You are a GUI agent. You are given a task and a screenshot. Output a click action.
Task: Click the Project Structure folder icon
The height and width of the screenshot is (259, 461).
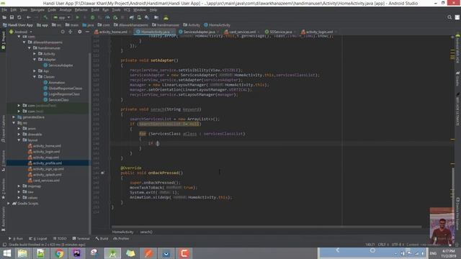pyautogui.click(x=156, y=17)
